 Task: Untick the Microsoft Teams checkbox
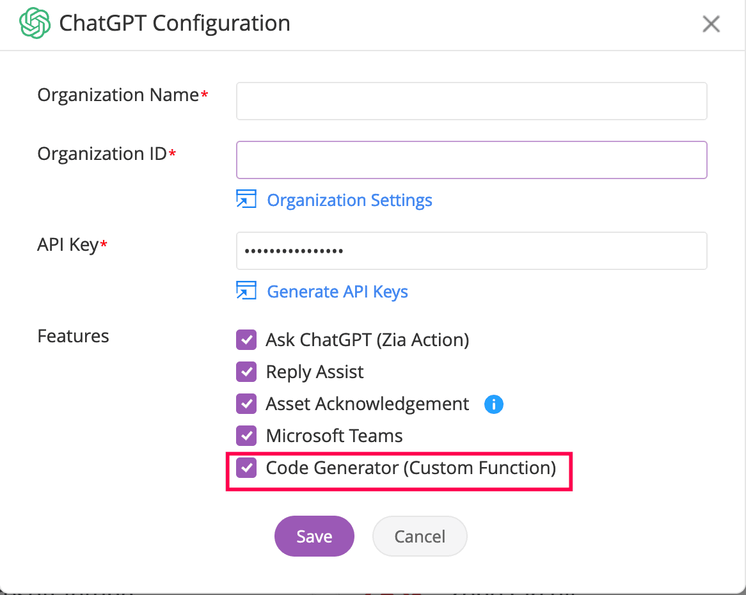point(246,436)
